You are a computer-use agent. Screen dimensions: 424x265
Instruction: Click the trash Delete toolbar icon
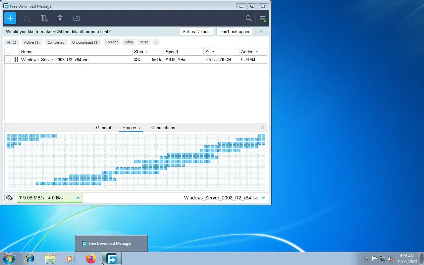click(x=60, y=19)
